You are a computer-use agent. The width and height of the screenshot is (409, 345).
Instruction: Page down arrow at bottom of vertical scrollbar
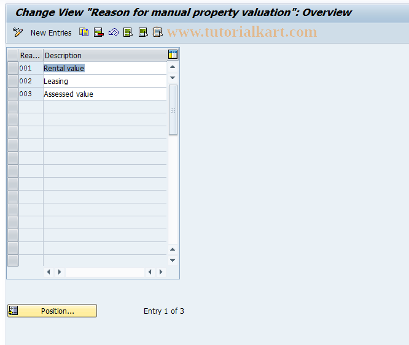[173, 260]
